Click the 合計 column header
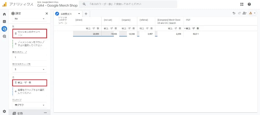The width and height of the screenshot is (260, 115). [x=188, y=20]
